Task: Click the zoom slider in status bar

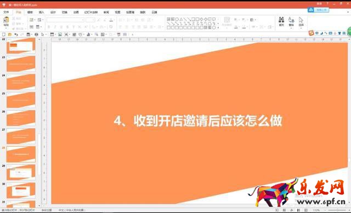Action: 337,210
